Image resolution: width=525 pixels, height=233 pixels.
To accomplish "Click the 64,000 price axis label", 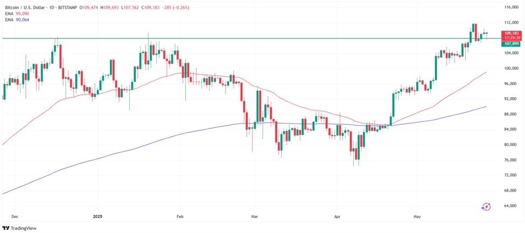I will [x=514, y=206].
